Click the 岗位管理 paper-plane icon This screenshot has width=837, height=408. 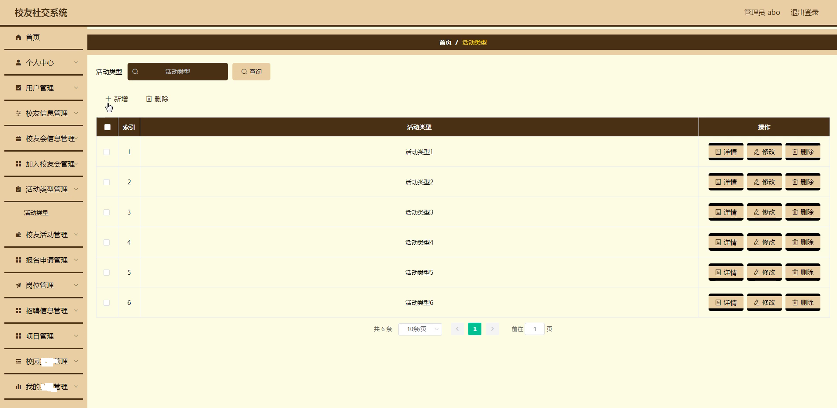pyautogui.click(x=18, y=286)
